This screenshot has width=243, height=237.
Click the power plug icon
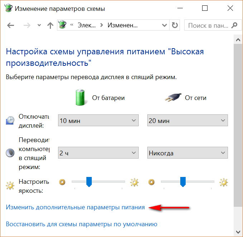point(173,97)
